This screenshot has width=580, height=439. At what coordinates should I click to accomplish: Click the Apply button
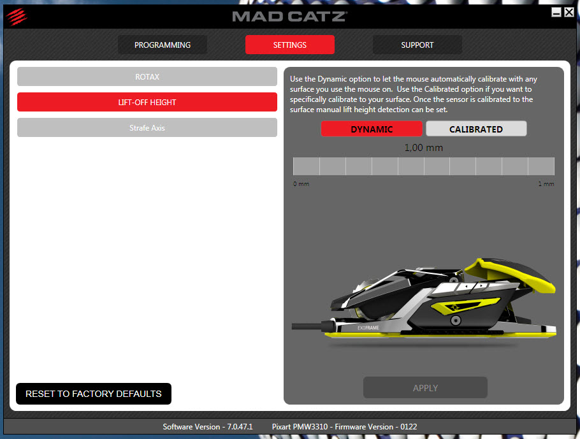click(x=425, y=387)
